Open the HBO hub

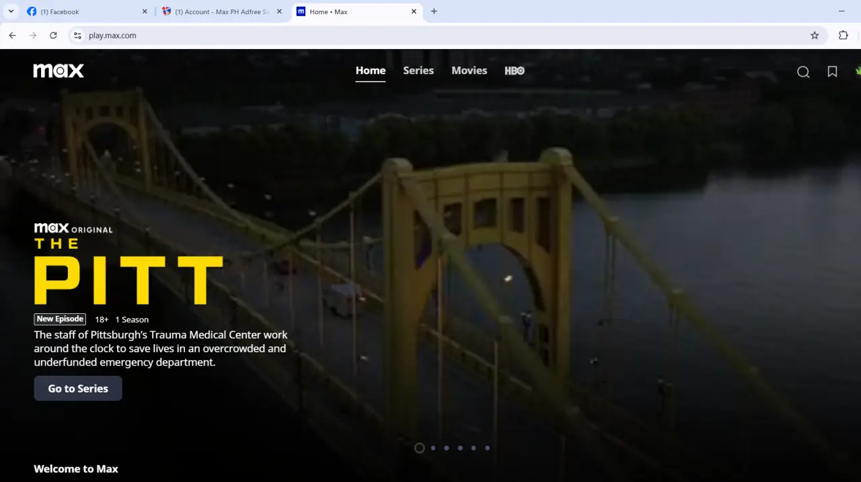515,71
